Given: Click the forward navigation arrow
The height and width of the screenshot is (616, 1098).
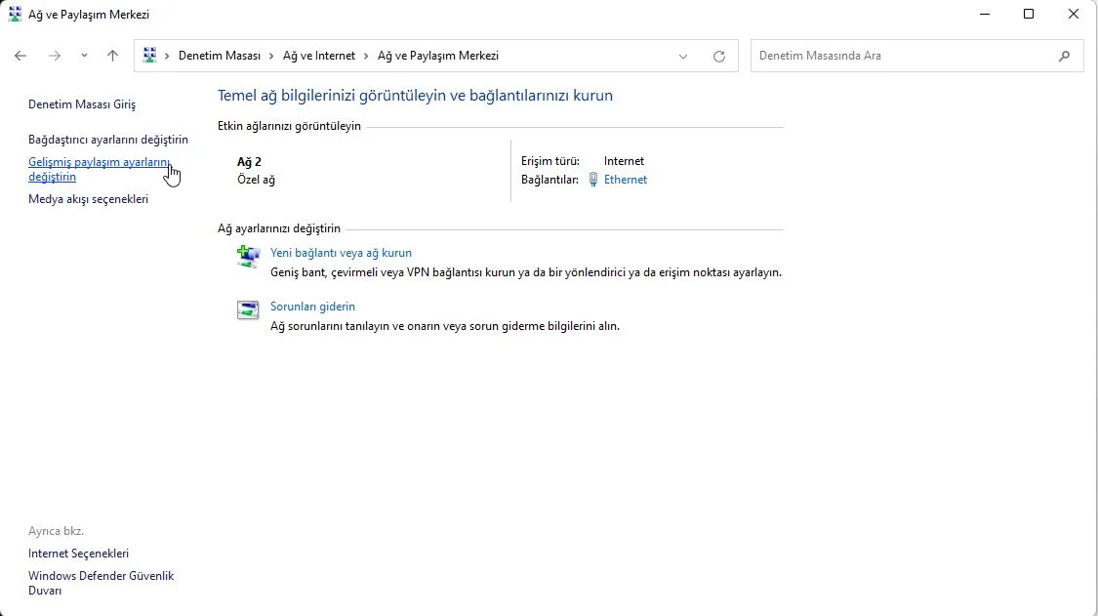Looking at the screenshot, I should point(55,57).
